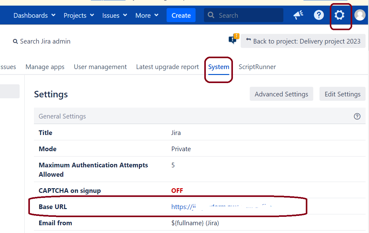Expand the Dashboards dropdown
Image resolution: width=369 pixels, height=233 pixels.
point(34,15)
